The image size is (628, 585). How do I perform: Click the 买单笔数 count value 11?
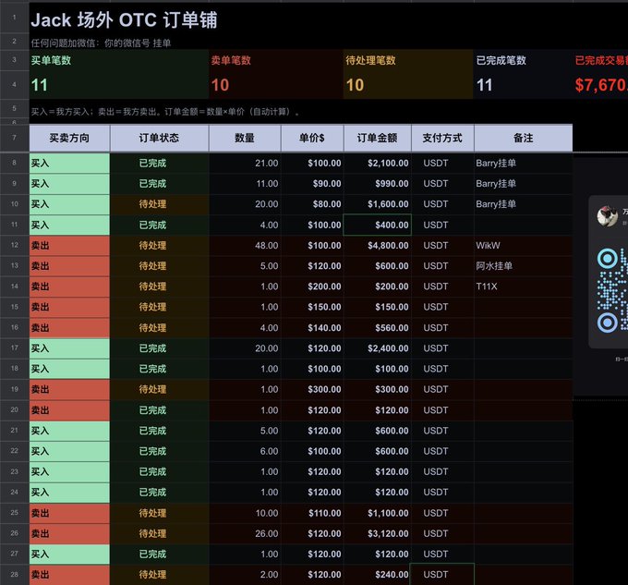pos(39,85)
